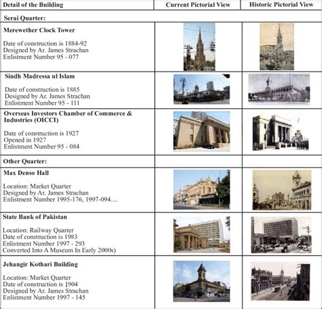322x309 pixels.
Task: Open the historic Max Denso Hall photo
Action: (x=282, y=190)
